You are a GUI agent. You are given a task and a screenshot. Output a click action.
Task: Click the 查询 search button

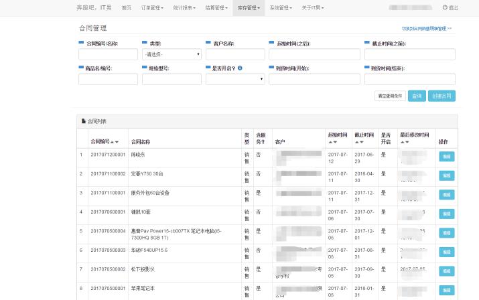coord(417,96)
